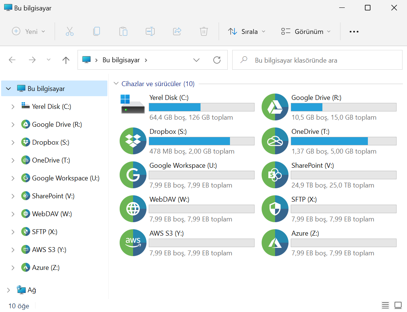Image resolution: width=407 pixels, height=312 pixels.
Task: Open the SFTP (X:) shield drive icon
Action: coord(275,209)
